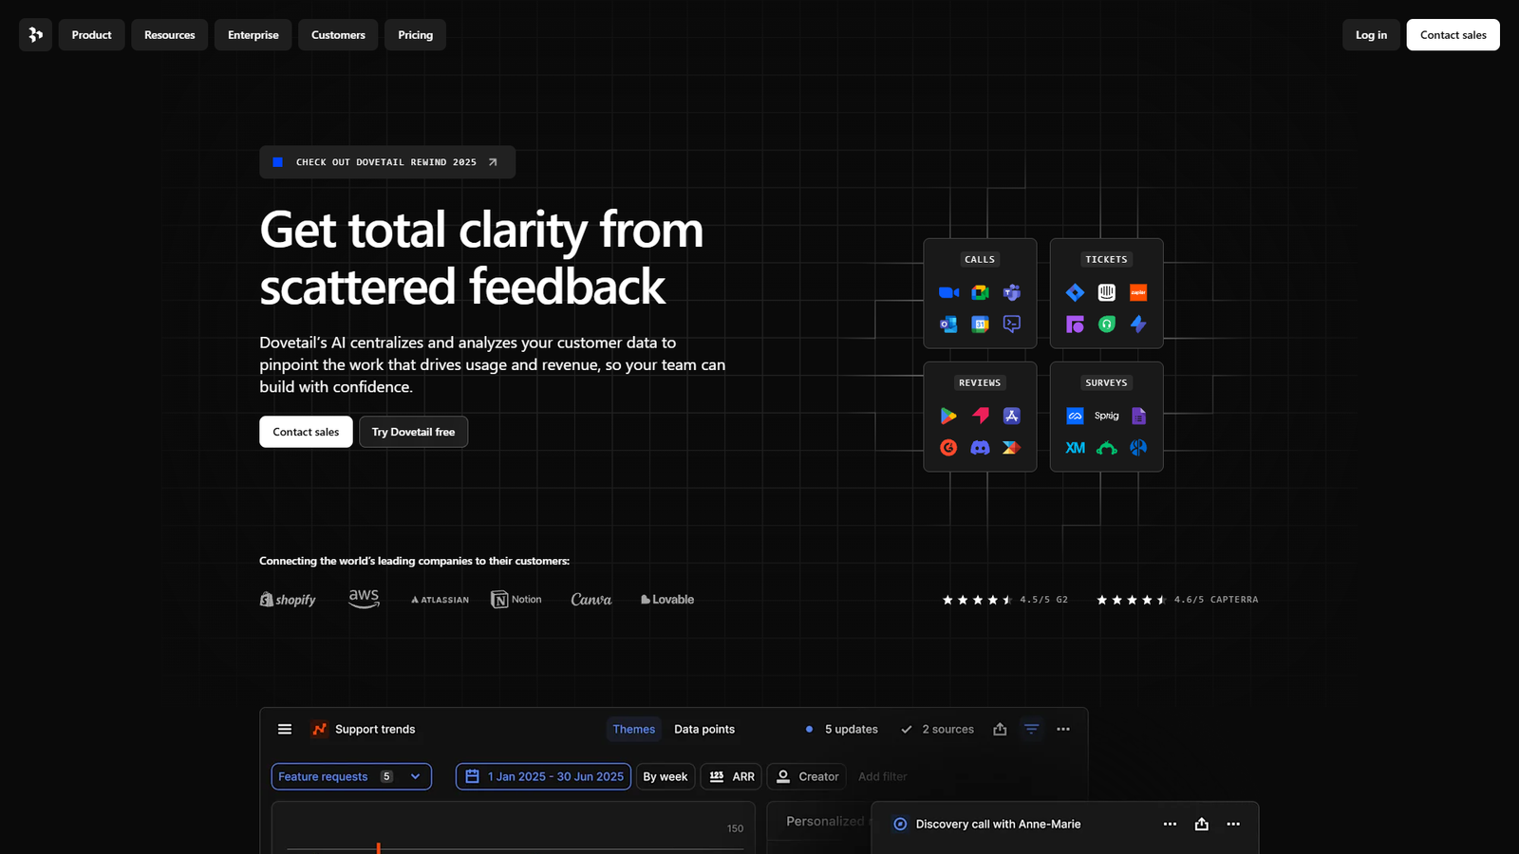Viewport: 1519px width, 854px height.
Task: Click the Creator filter chip
Action: [x=807, y=776]
